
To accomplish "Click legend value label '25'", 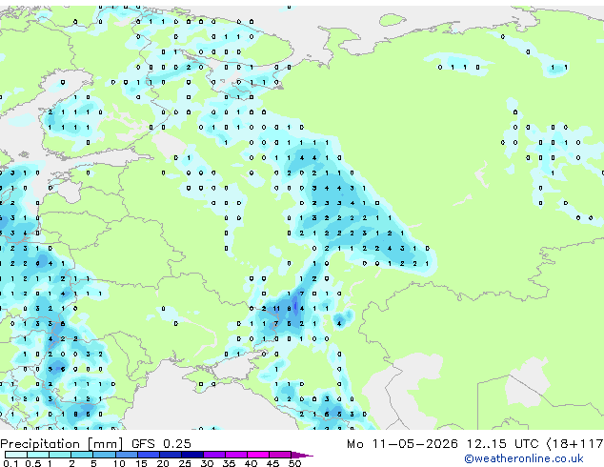I will tap(185, 463).
